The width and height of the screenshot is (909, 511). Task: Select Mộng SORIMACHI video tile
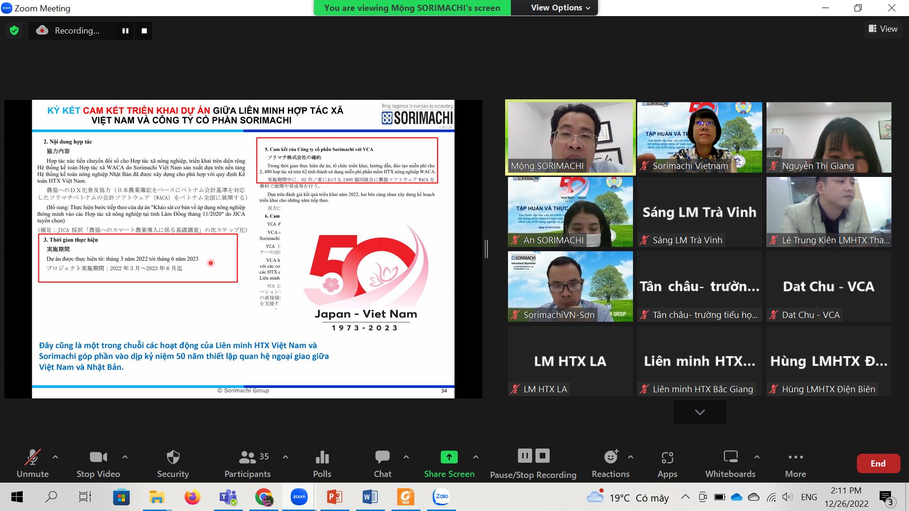point(570,137)
